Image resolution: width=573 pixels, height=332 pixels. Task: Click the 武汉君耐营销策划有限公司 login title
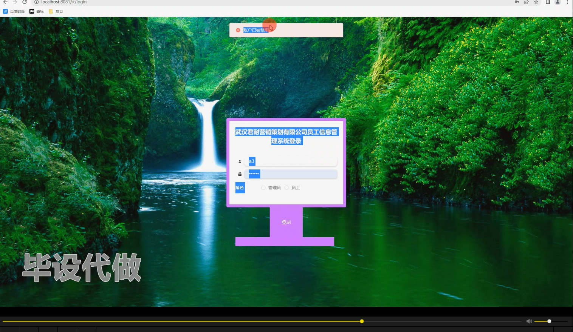click(286, 137)
